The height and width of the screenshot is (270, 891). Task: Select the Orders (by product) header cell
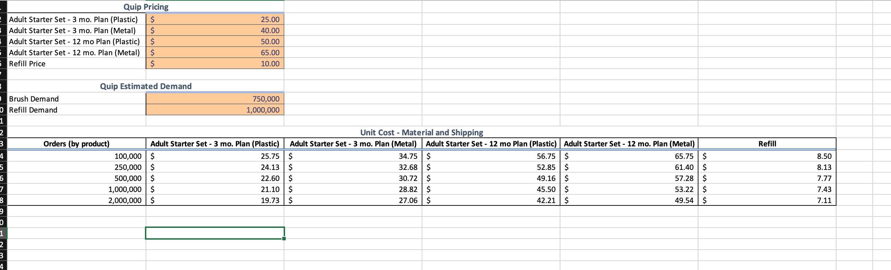77,144
